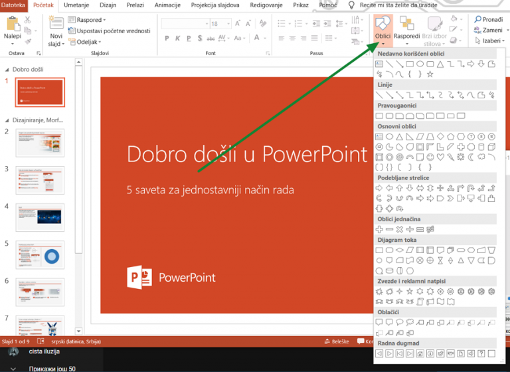Select the star shape in recently used shapes

point(430,74)
